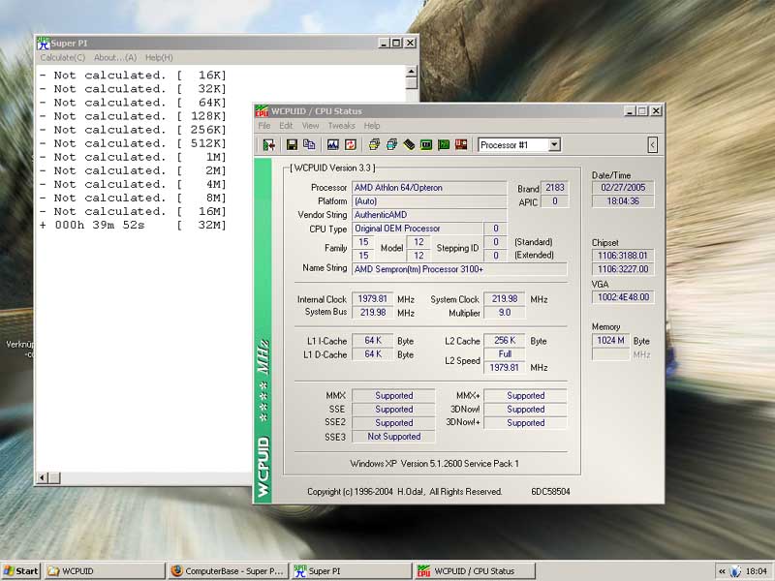The image size is (775, 581).
Task: Switch to WCPUID folder taskbar button
Action: (x=105, y=571)
